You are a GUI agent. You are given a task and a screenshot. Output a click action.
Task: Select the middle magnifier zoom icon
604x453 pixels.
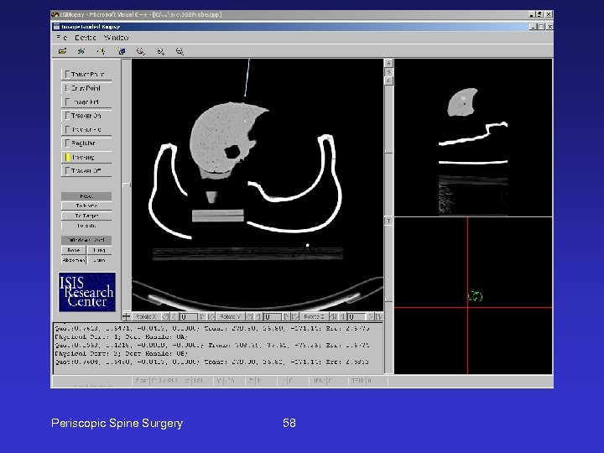tap(161, 51)
